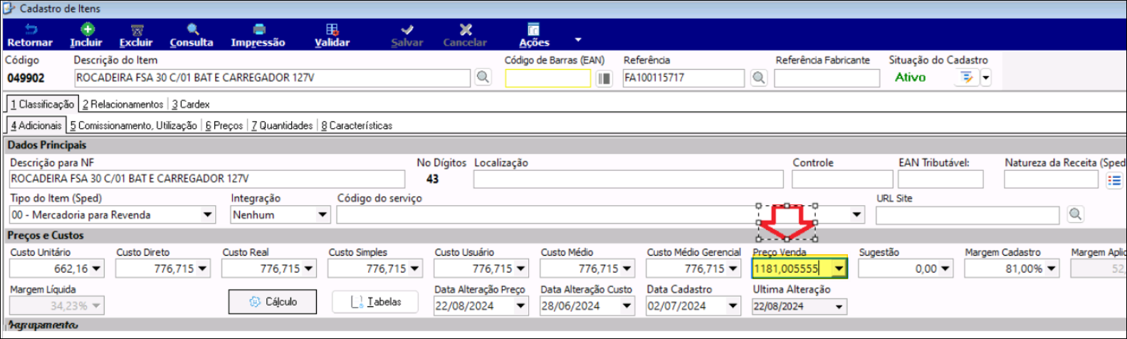
Task: Expand the arrow next to Ações
Action: point(578,40)
